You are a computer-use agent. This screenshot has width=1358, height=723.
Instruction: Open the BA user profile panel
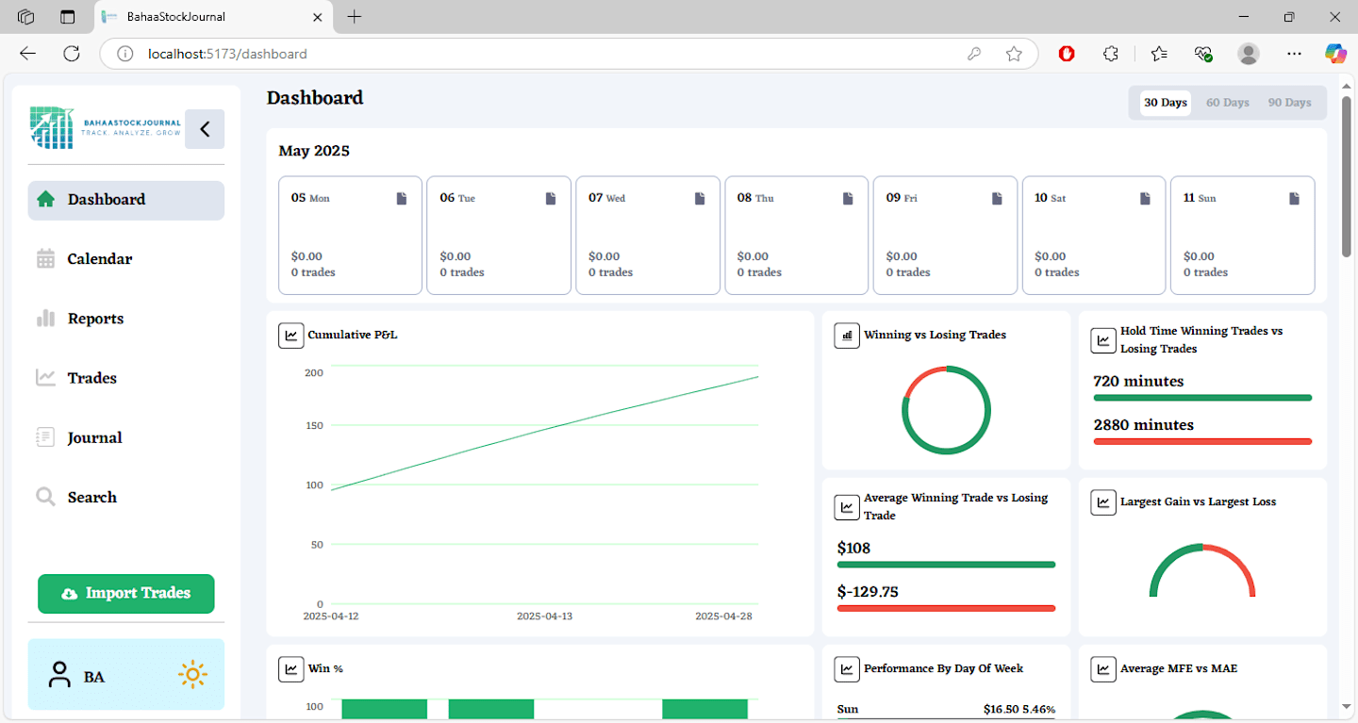tap(79, 676)
